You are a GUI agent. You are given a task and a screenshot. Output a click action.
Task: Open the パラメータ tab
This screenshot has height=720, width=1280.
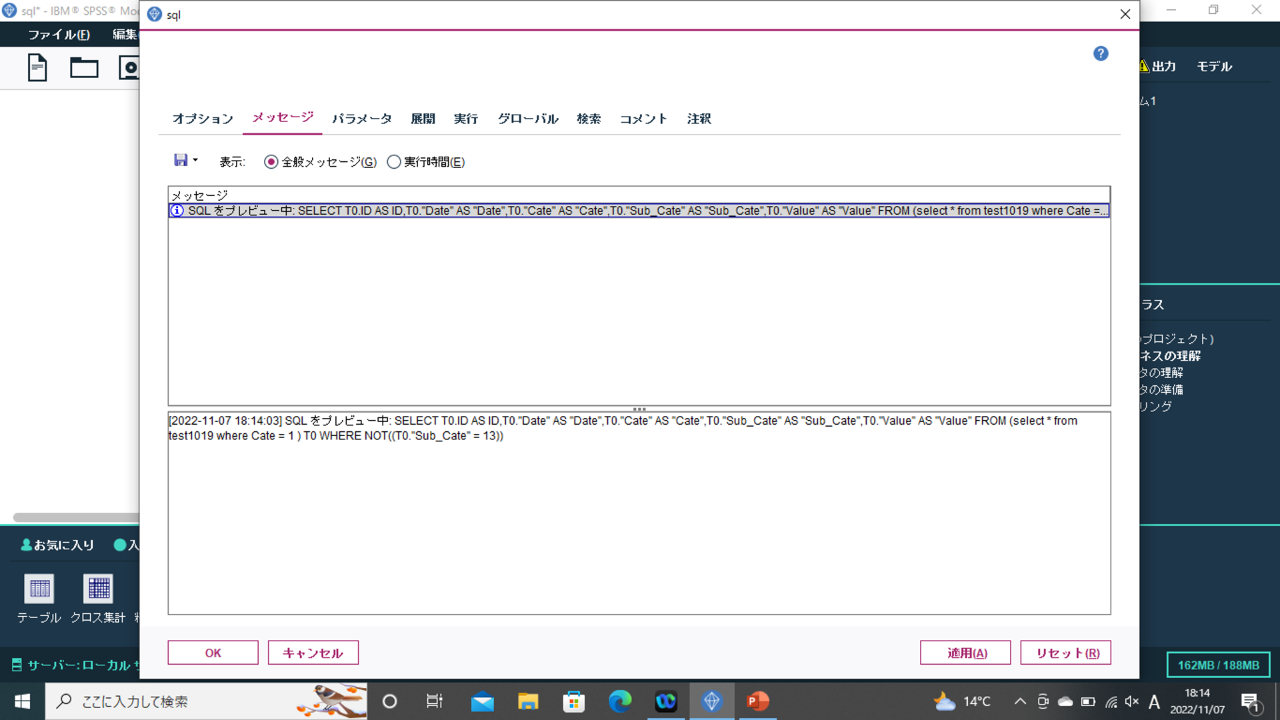(x=362, y=119)
